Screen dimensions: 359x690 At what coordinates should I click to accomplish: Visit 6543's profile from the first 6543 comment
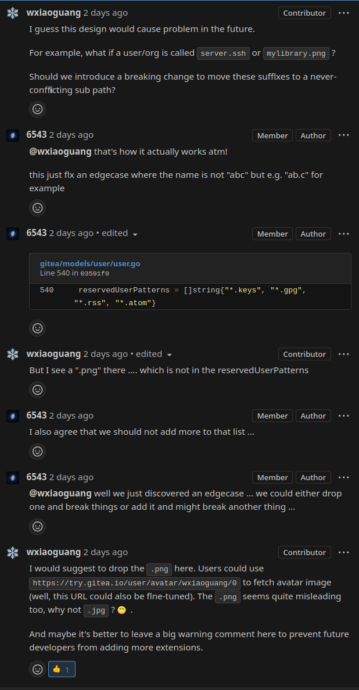pos(37,135)
